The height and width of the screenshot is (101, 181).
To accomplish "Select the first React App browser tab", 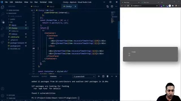I will 130,3.
